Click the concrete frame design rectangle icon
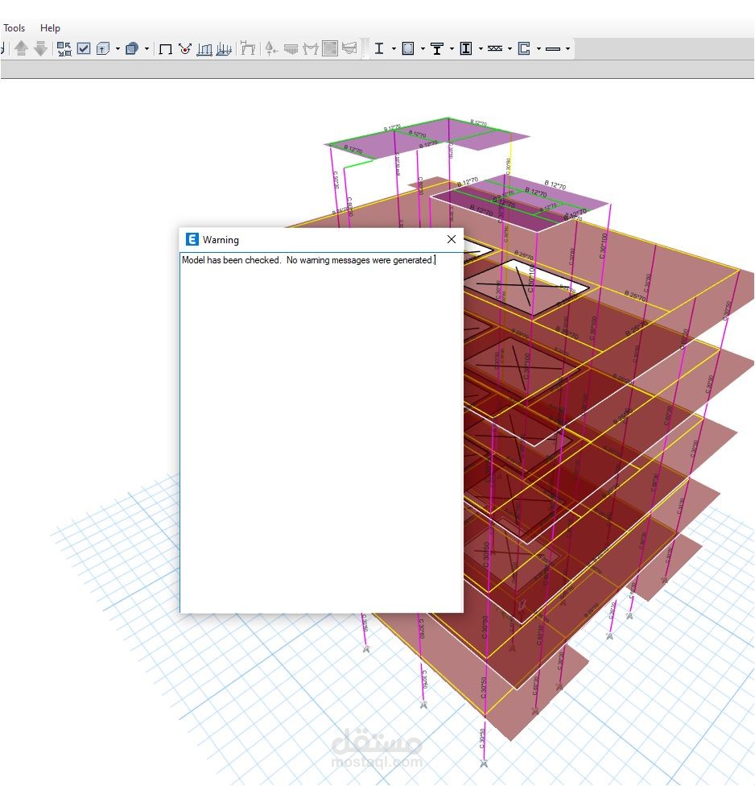Screen dimensions: 755x786 (x=408, y=48)
